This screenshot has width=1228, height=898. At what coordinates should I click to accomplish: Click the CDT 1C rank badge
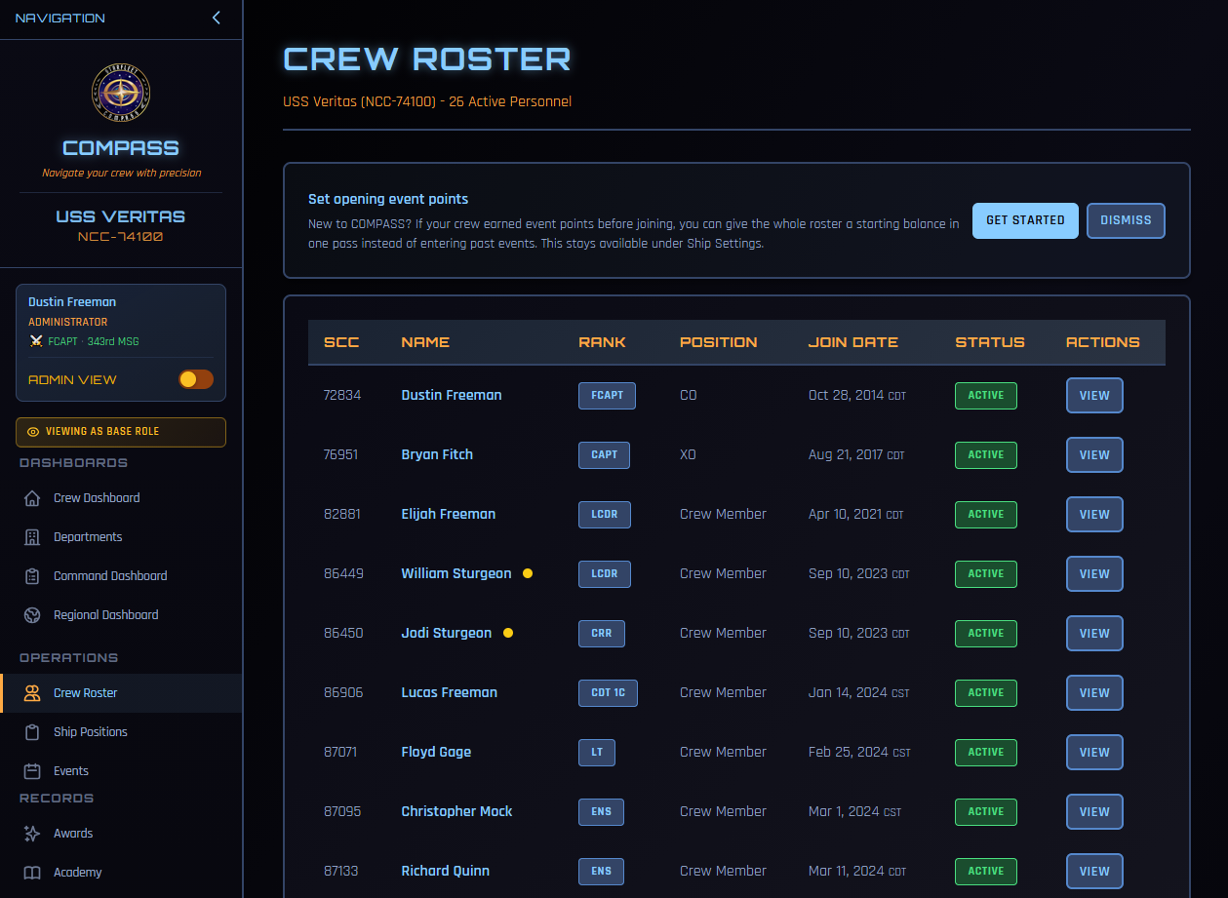click(x=608, y=693)
